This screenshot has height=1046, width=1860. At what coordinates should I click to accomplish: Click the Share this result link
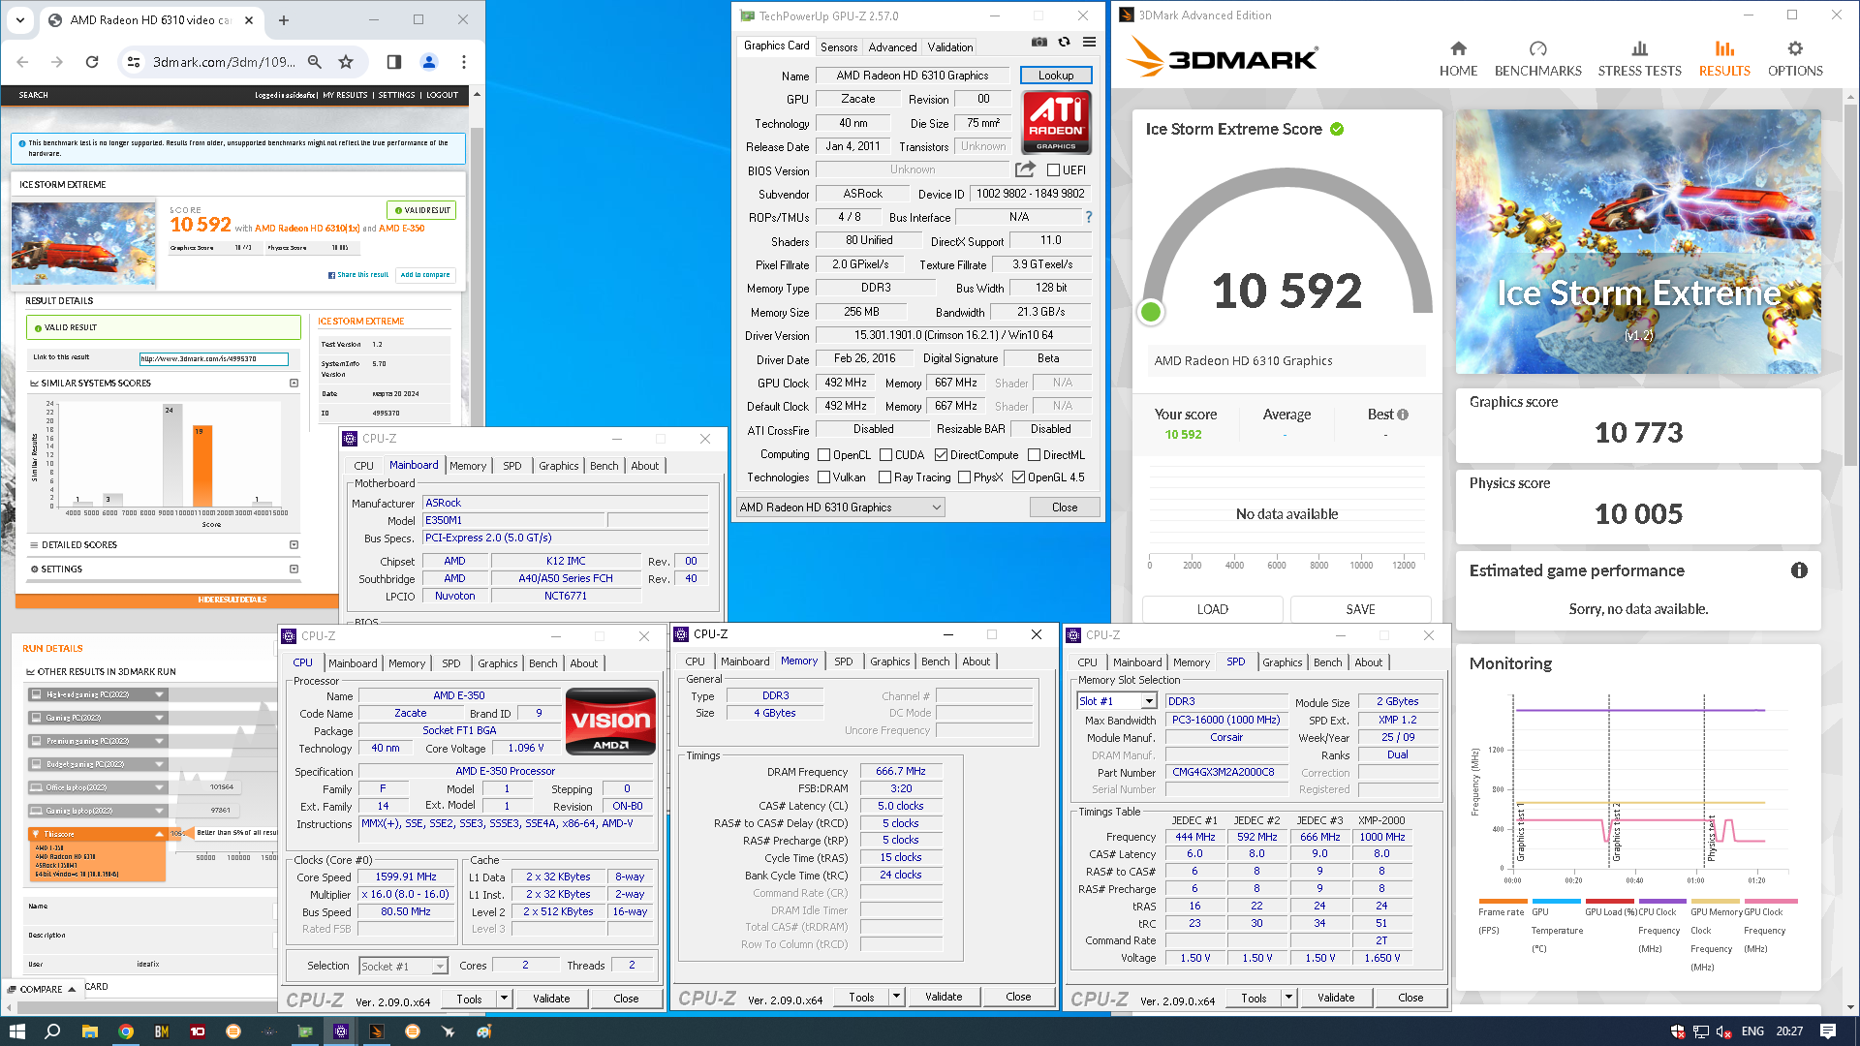point(358,275)
